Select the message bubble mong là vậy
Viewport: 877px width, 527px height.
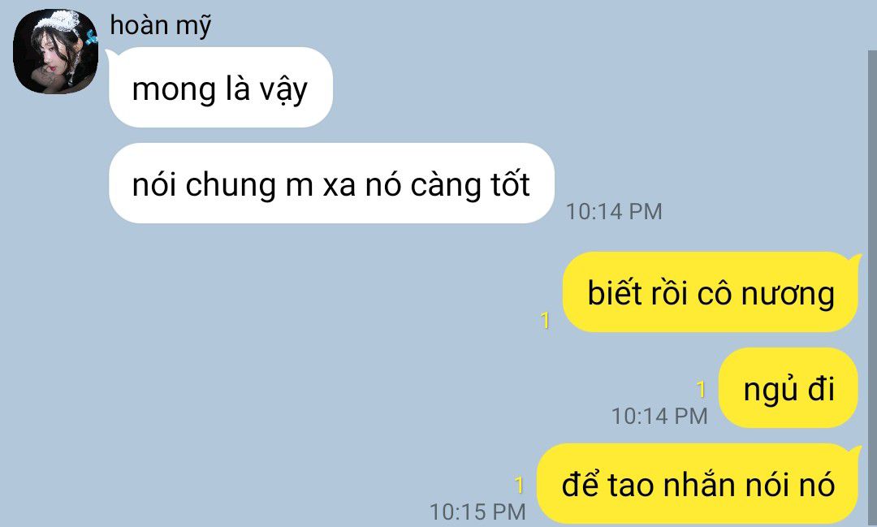coord(221,87)
